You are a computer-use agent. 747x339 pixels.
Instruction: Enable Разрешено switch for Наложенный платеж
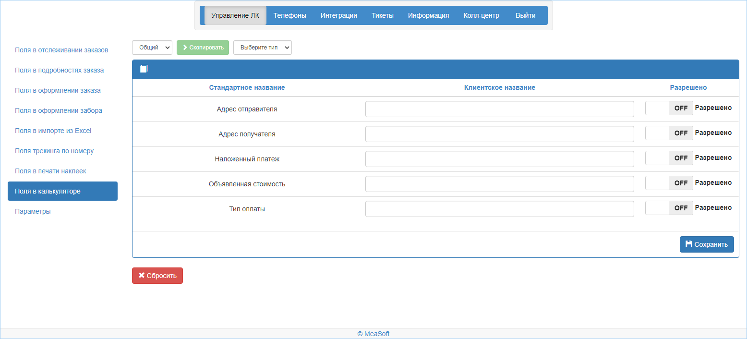click(x=669, y=158)
